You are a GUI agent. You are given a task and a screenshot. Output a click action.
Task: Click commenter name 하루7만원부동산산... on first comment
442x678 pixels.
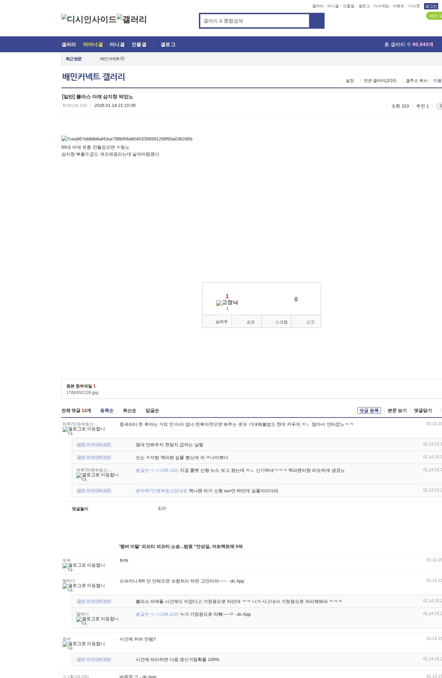point(80,424)
